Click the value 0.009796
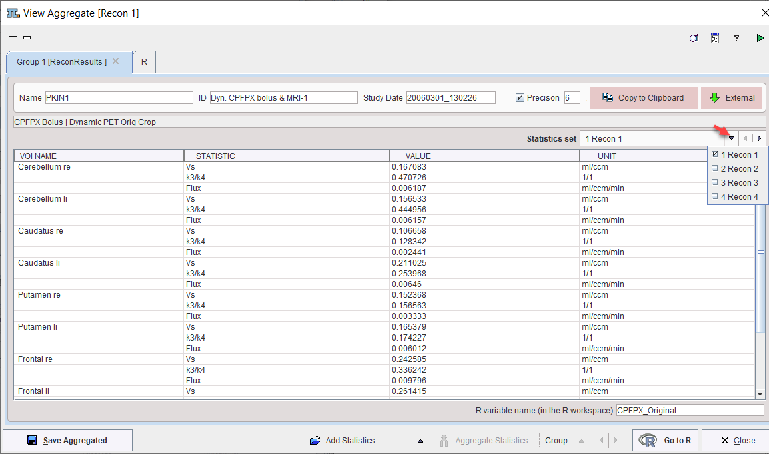The height and width of the screenshot is (454, 769). click(x=409, y=381)
